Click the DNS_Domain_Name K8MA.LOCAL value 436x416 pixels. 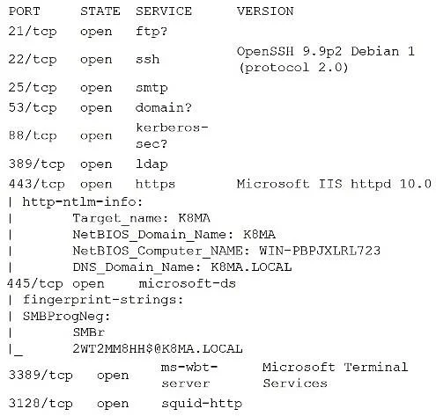point(251,267)
